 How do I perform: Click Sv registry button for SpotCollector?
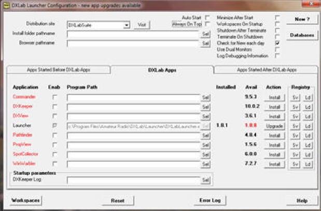295,155
